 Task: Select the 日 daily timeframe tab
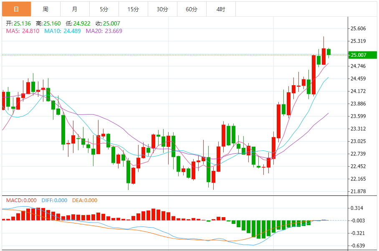[16, 9]
